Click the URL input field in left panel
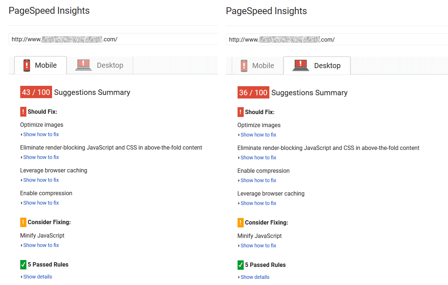The image size is (448, 285). pyautogui.click(x=113, y=39)
